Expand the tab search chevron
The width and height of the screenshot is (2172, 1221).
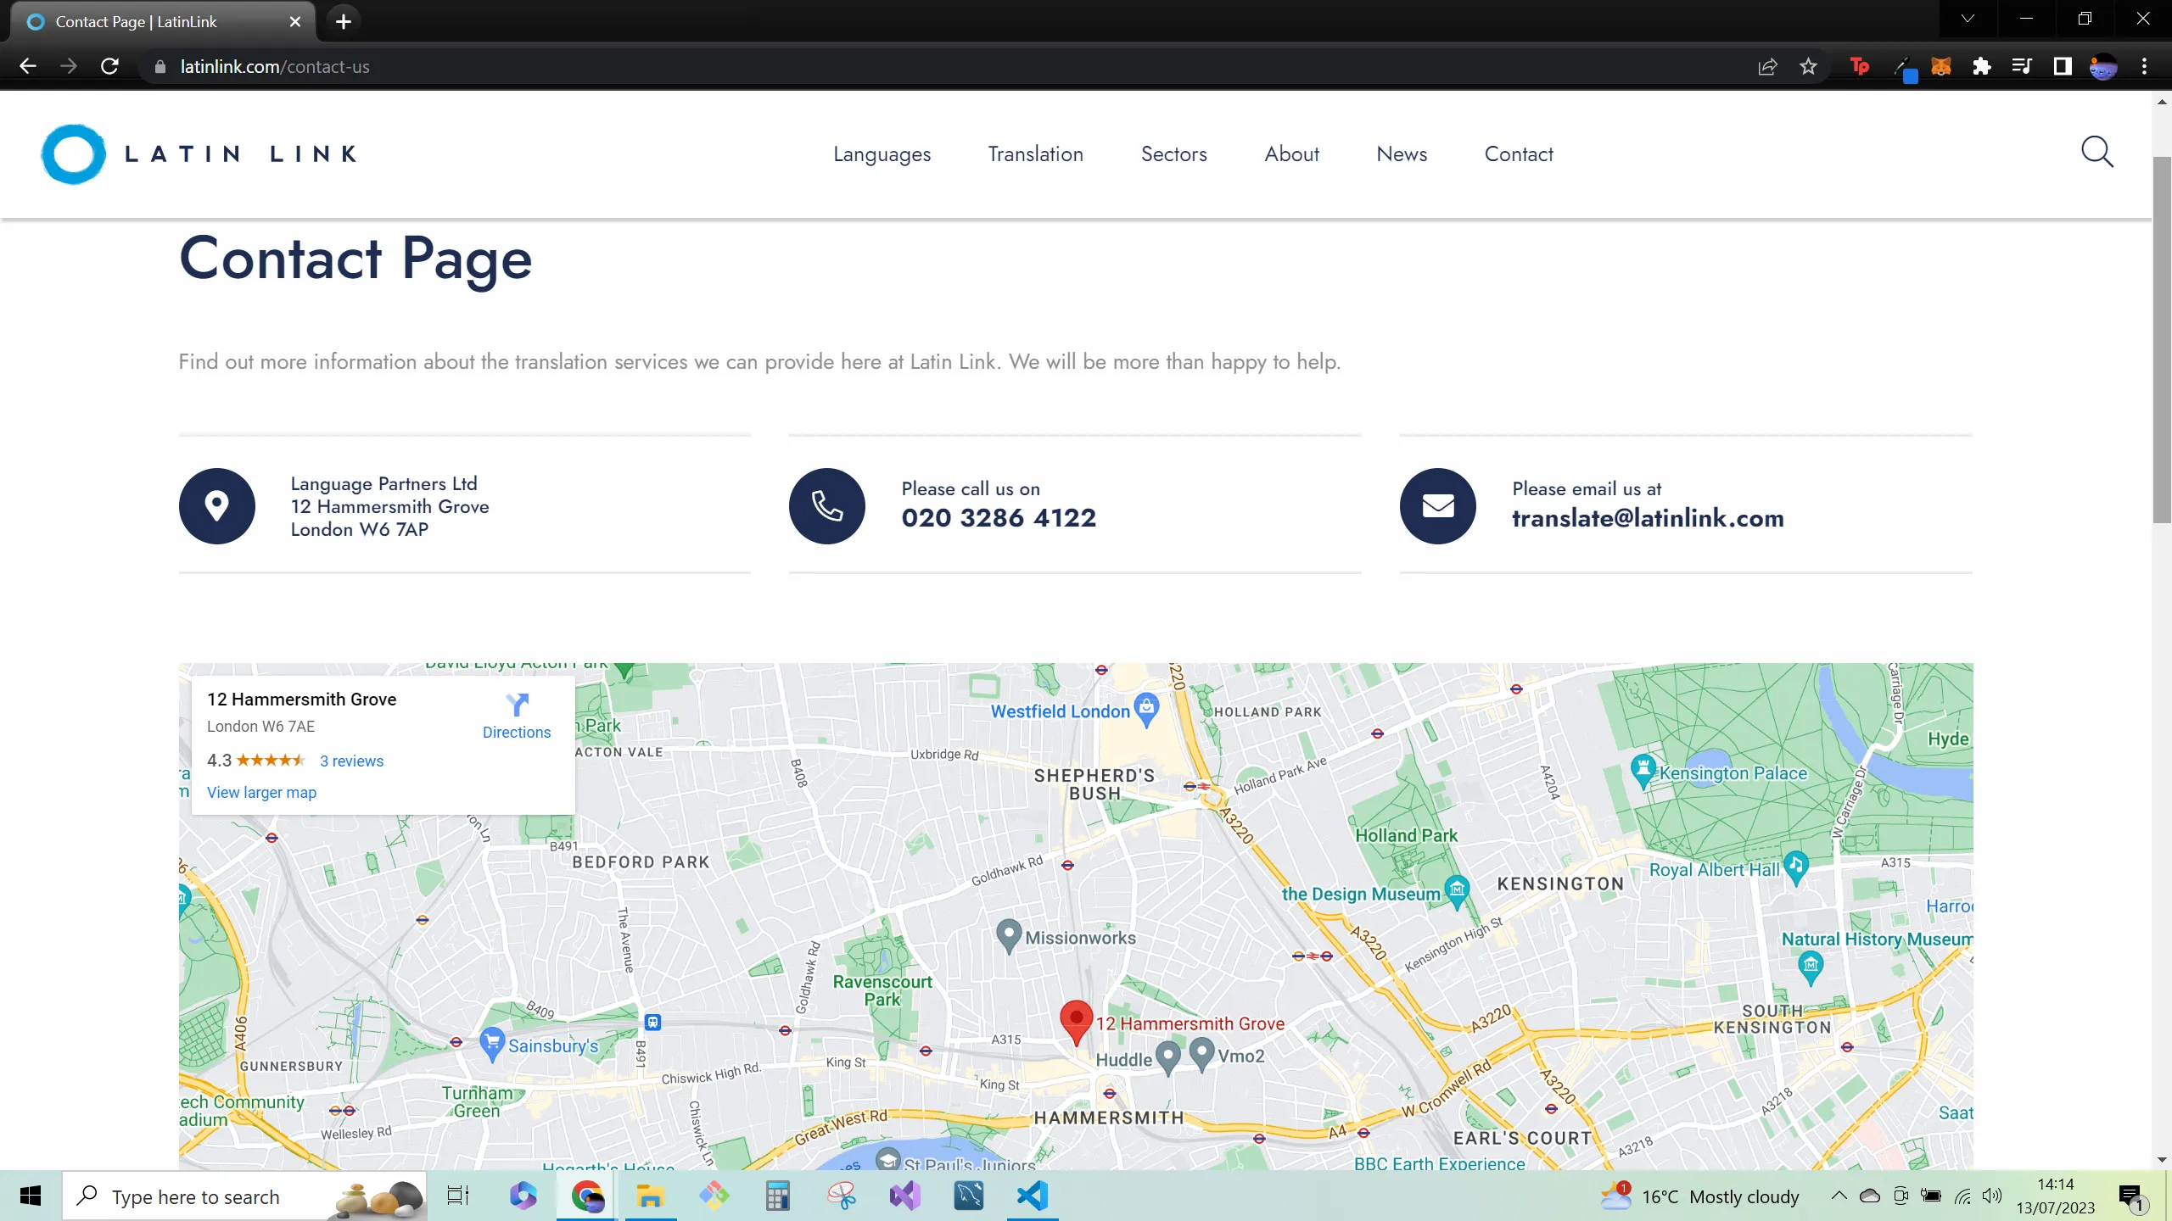coord(1967,19)
